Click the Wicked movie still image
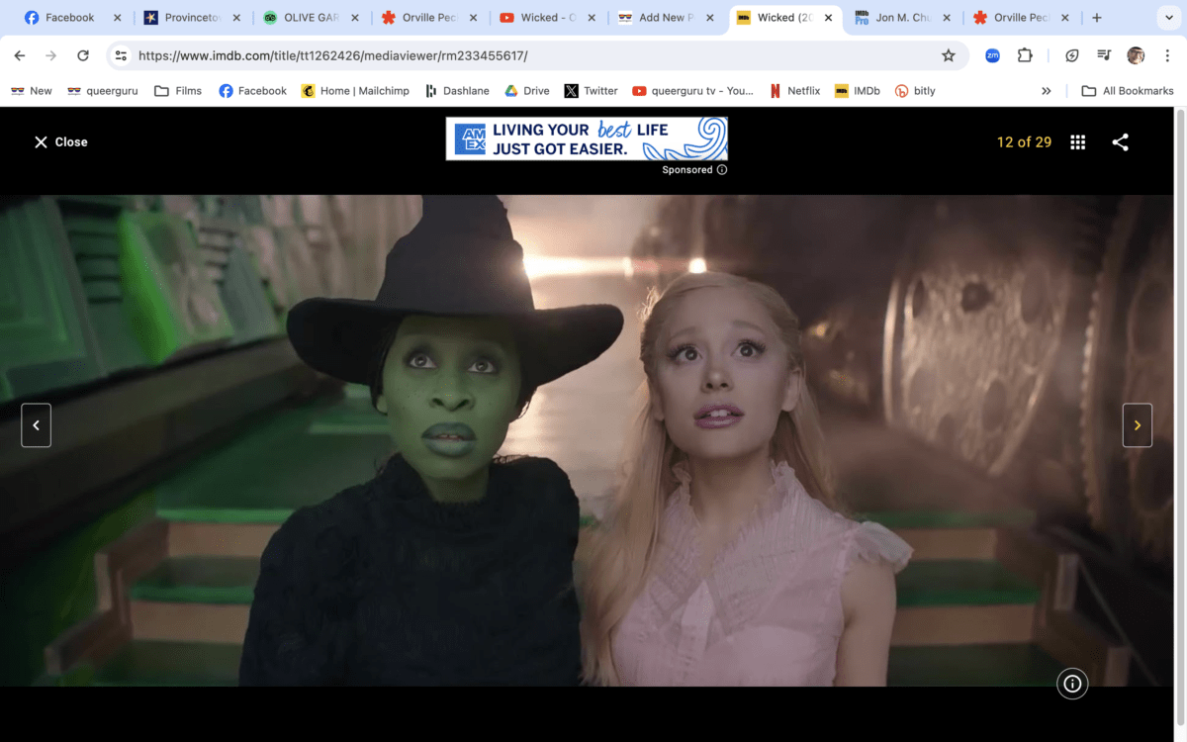The height and width of the screenshot is (742, 1187). 587,440
